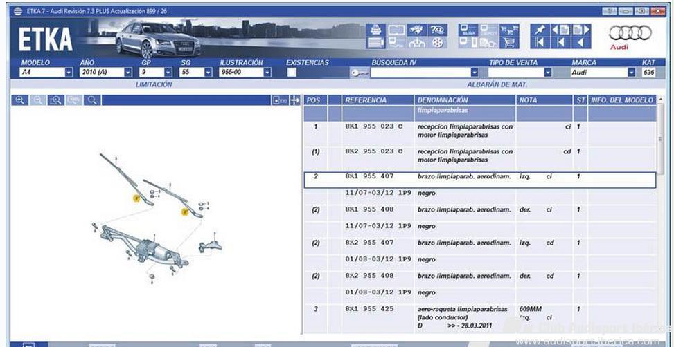Click the DENOMINACIÓN column header
The width and height of the screenshot is (674, 347).
(x=465, y=100)
